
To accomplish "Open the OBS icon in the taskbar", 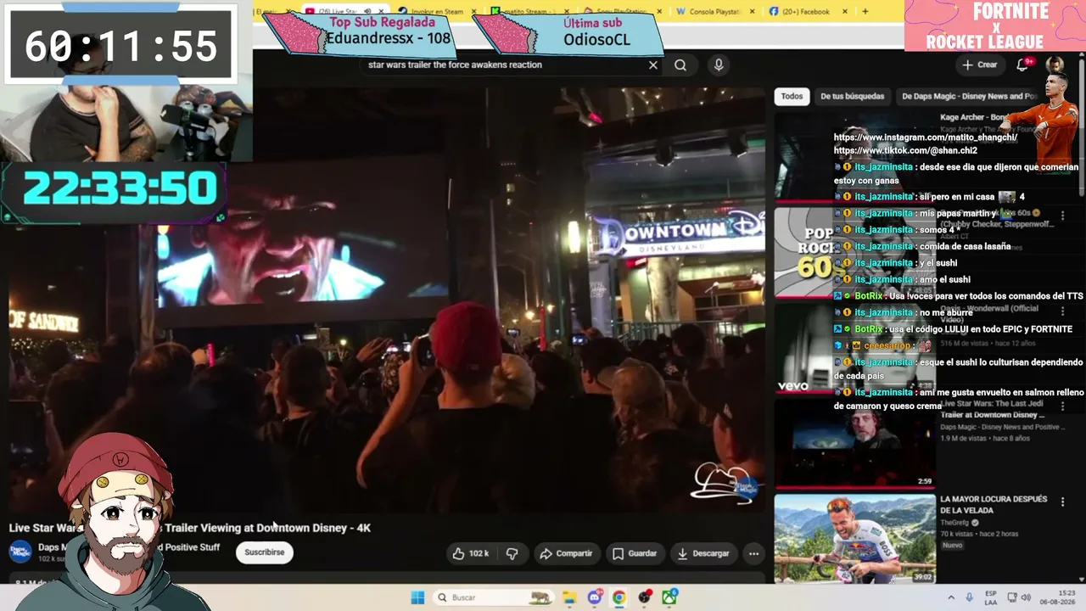I will [x=645, y=597].
